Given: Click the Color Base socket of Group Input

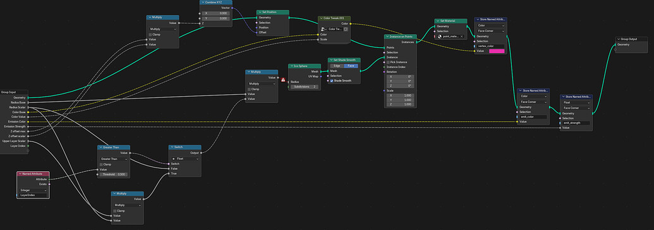Looking at the screenshot, I should [x=28, y=112].
